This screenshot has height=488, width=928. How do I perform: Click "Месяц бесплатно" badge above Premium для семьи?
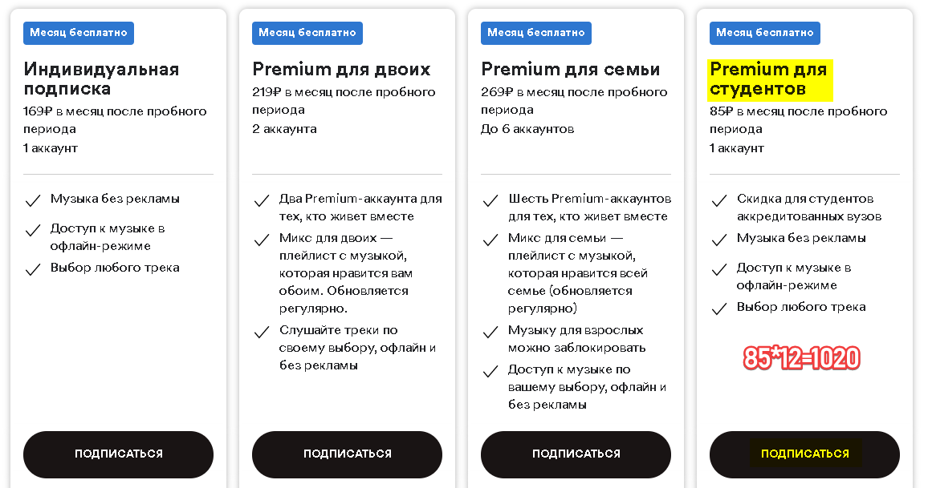(x=536, y=33)
